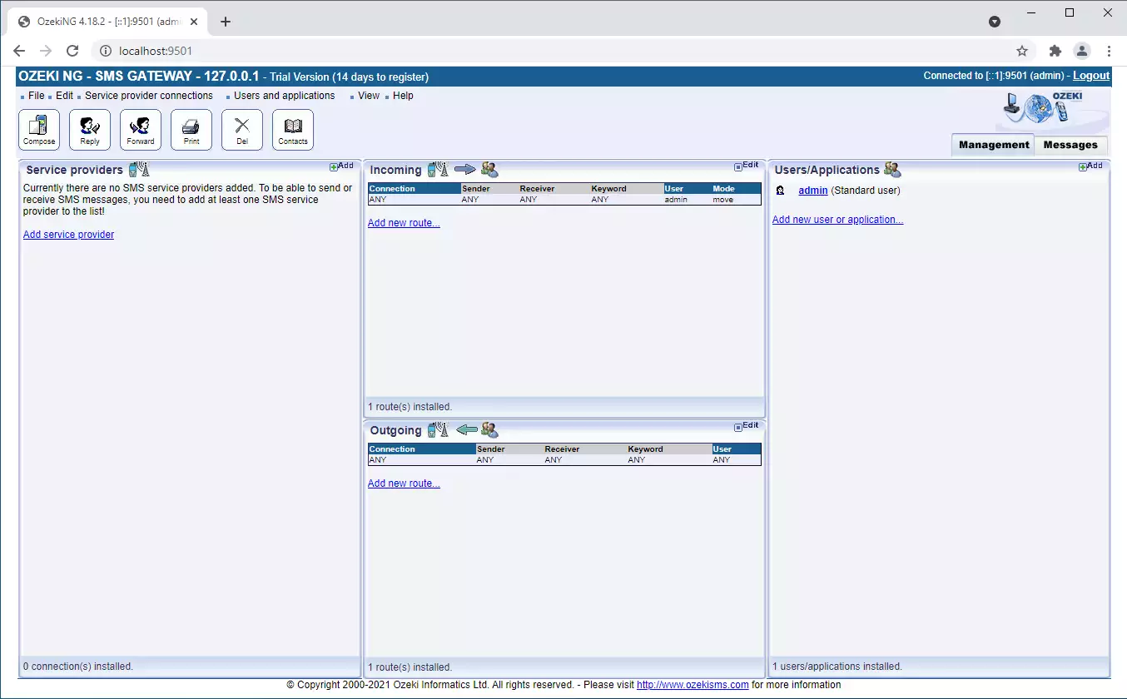Open the Help menu
The height and width of the screenshot is (699, 1127).
(x=403, y=96)
